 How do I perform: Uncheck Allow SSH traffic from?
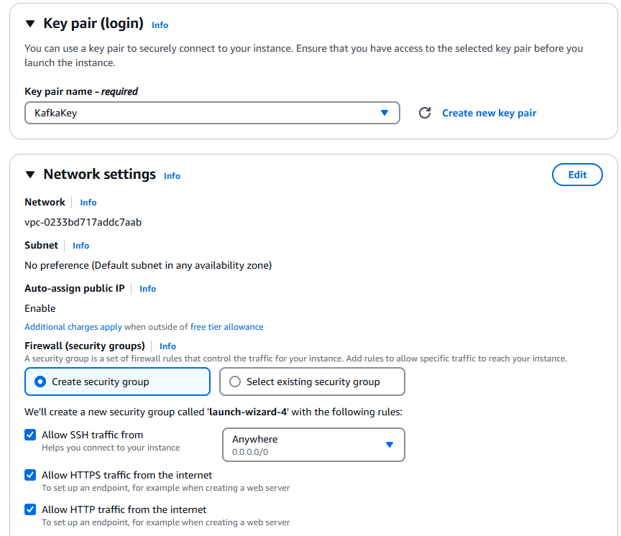[x=30, y=435]
